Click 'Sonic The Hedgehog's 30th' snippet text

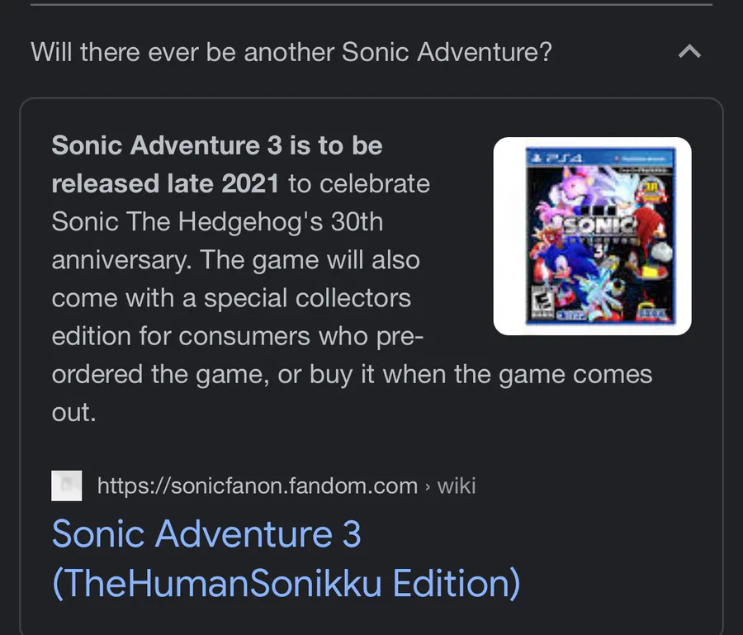[x=217, y=221]
